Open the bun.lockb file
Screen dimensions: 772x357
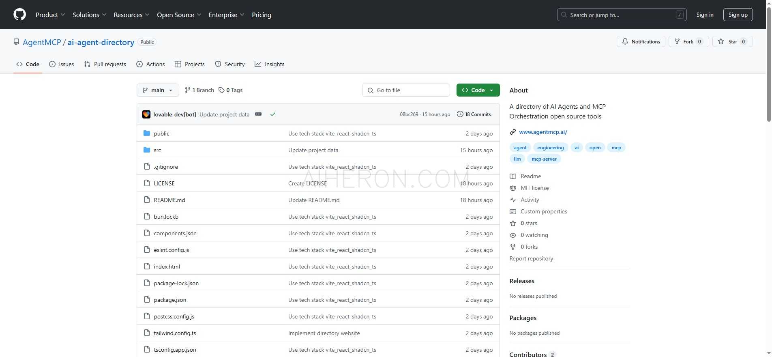point(166,217)
